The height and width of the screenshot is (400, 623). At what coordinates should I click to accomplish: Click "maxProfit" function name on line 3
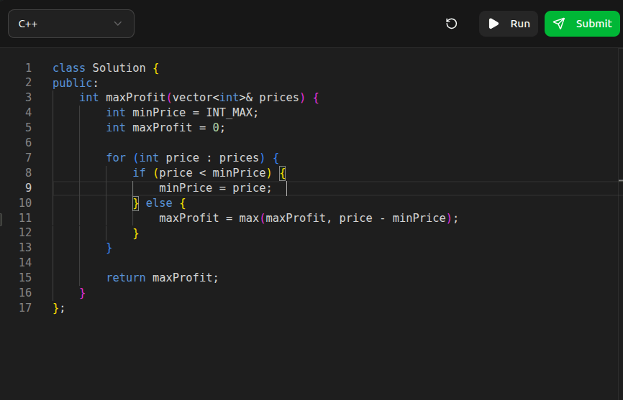[x=135, y=98]
